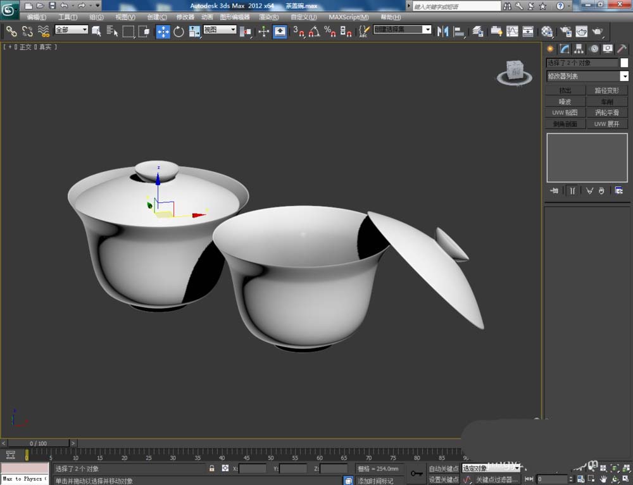Viewport: 633px width, 485px height.
Task: Expand quick access toolbar customize arrow
Action: (x=97, y=6)
